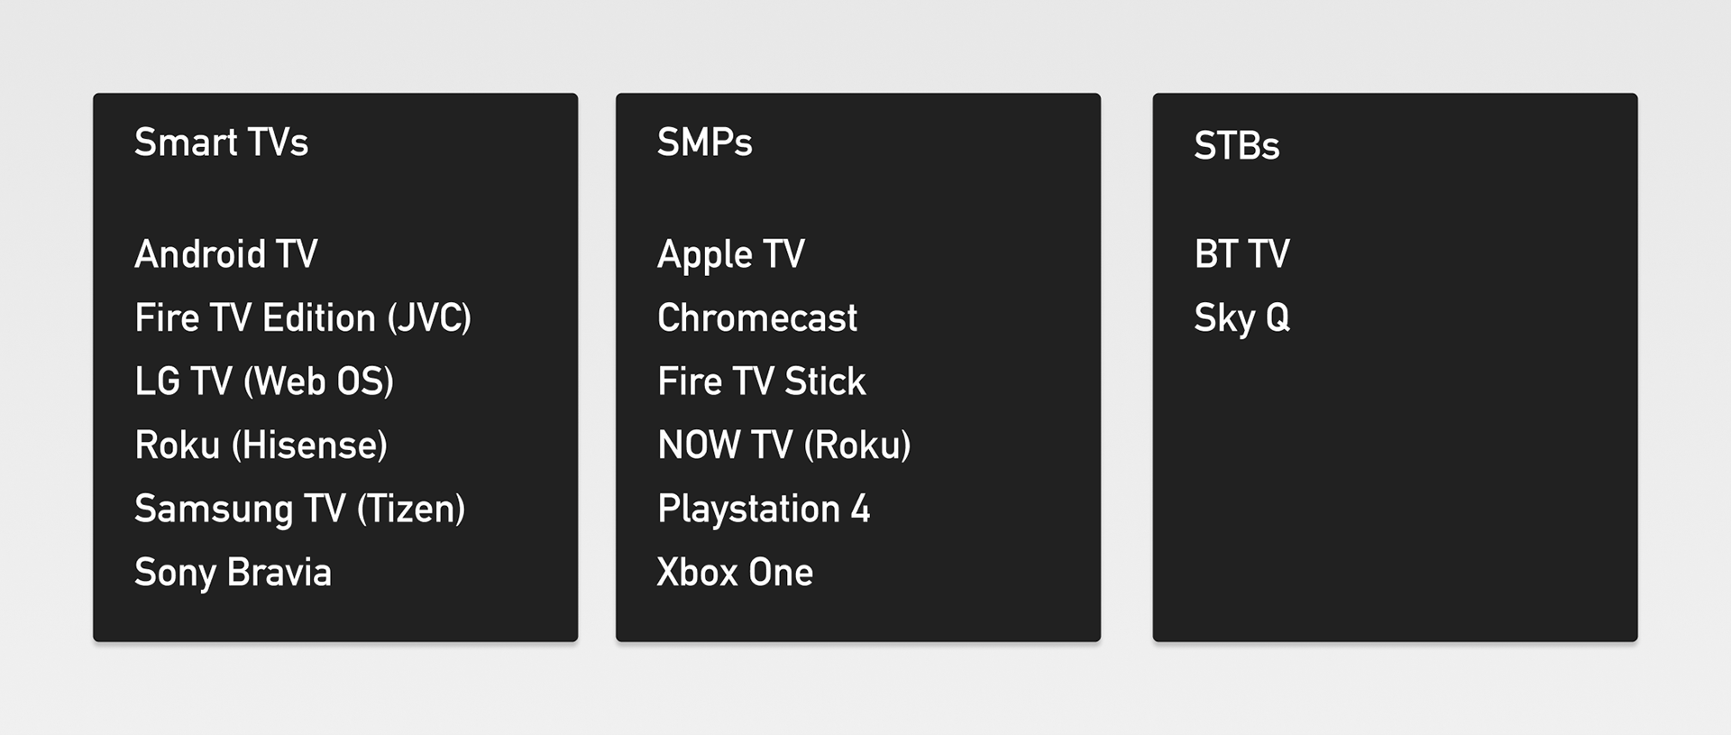The image size is (1731, 735).
Task: Click the gray page background below the cards
Action: (x=865, y=690)
